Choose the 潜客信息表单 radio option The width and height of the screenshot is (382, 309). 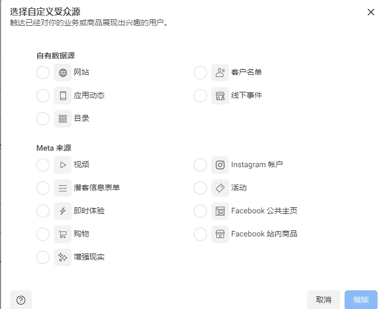coord(43,188)
